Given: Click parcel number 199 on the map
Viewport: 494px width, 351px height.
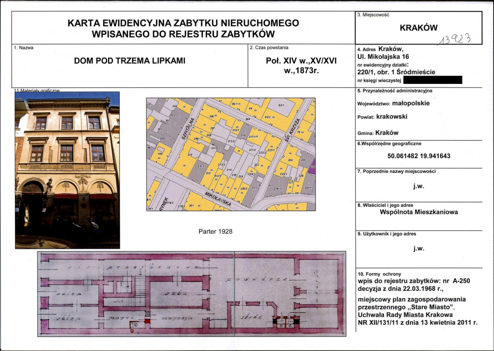Looking at the screenshot, I should [x=160, y=154].
